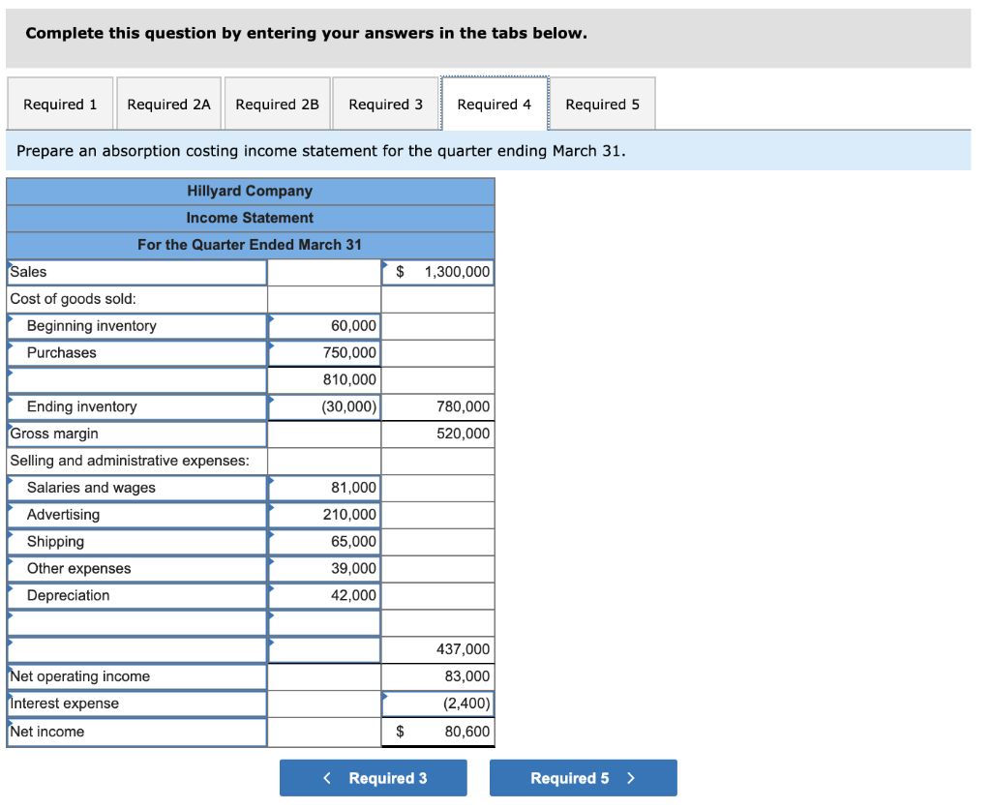Click the Required 3 back navigation button
The width and height of the screenshot is (991, 809).
(373, 777)
